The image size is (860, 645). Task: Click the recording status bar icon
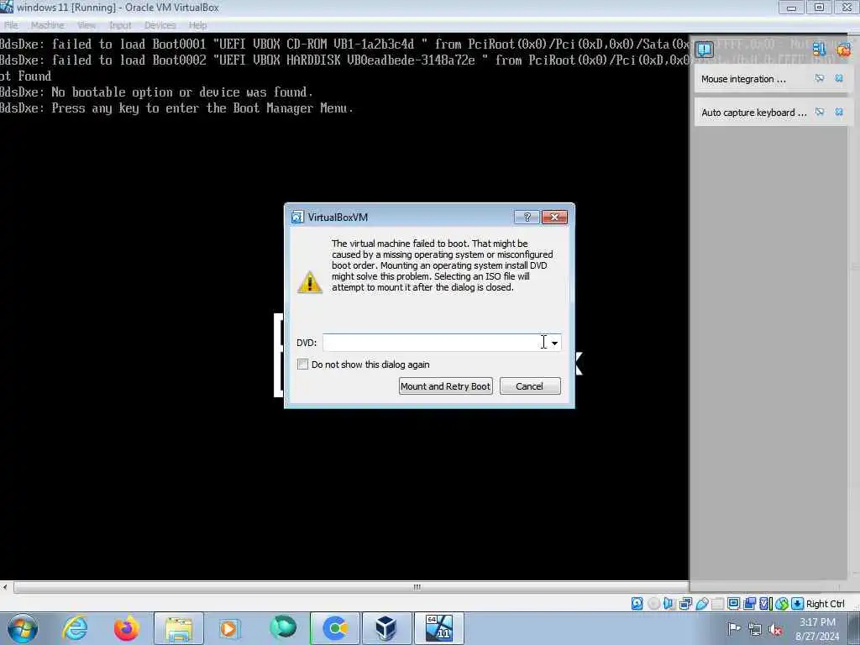pos(749,603)
